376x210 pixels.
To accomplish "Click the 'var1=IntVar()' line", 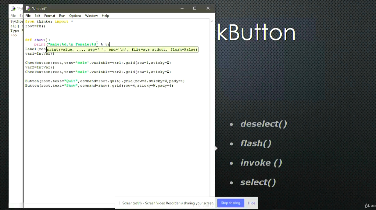I will [x=40, y=54].
